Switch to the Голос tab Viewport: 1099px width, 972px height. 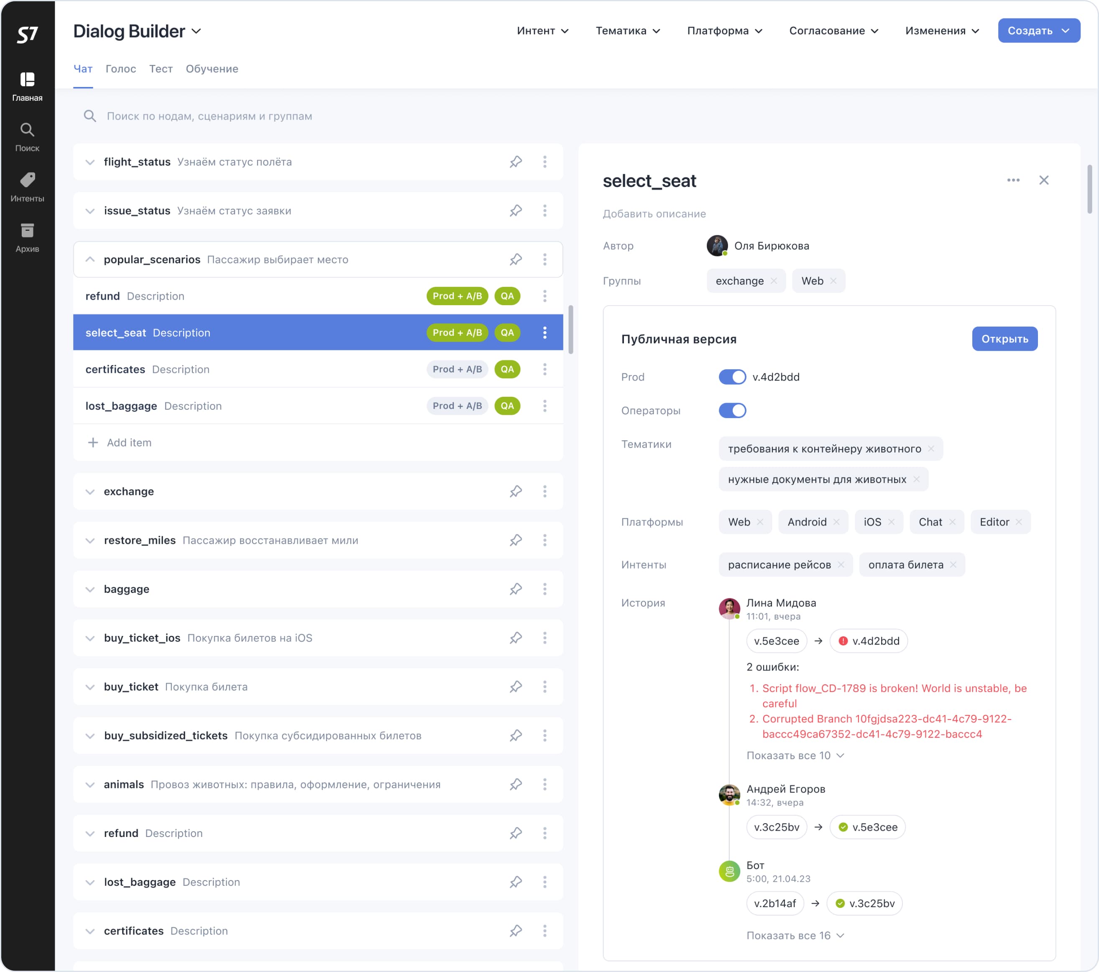pyautogui.click(x=120, y=69)
